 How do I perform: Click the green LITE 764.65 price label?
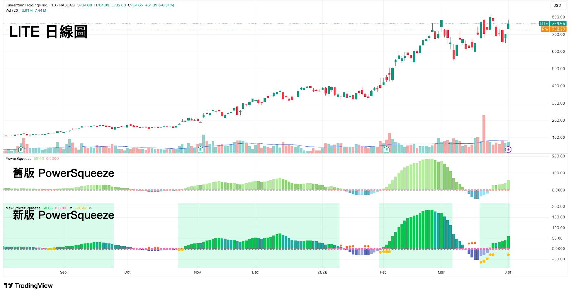pos(553,24)
